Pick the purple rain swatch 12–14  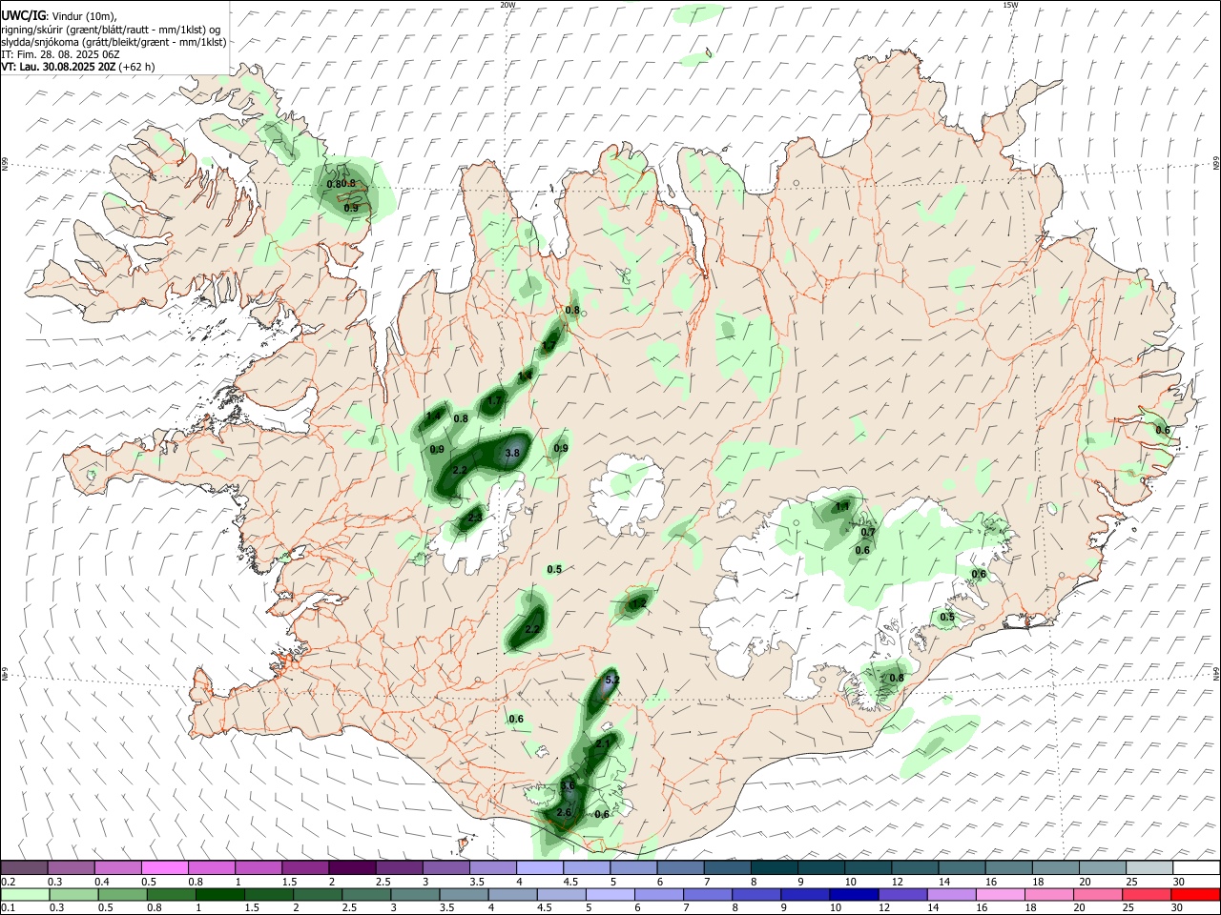coord(903,894)
